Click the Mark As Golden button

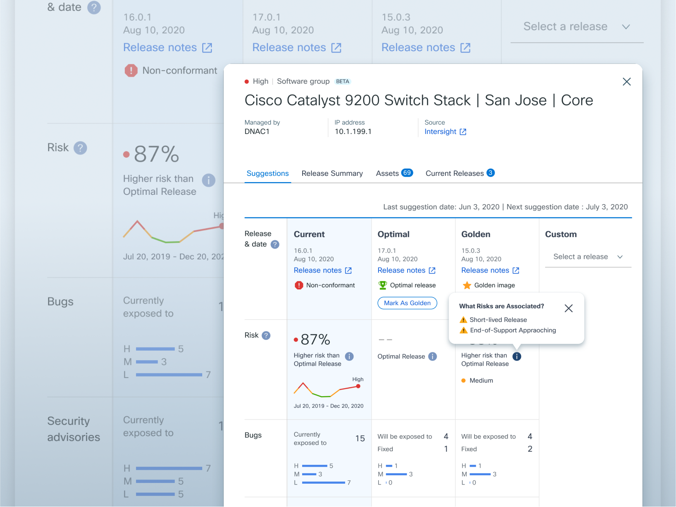pos(407,303)
